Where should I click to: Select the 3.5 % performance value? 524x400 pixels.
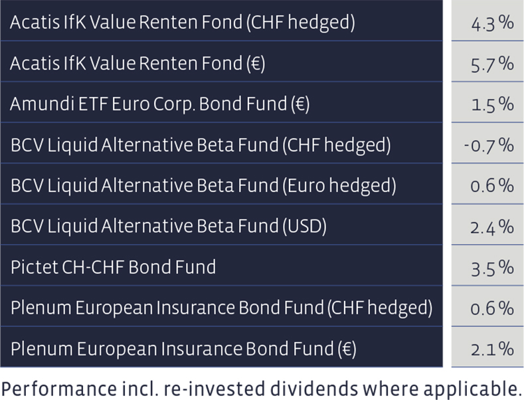(492, 268)
